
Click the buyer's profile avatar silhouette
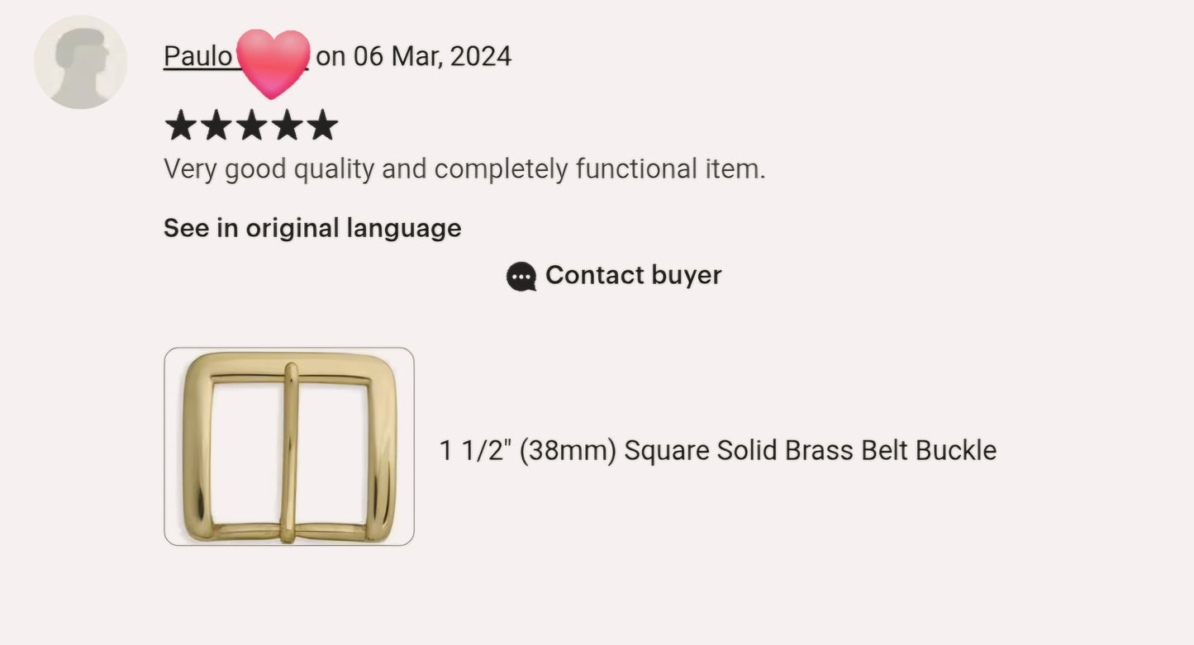pyautogui.click(x=80, y=60)
